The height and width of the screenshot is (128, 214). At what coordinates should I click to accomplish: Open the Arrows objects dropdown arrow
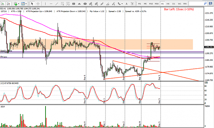pos(122,4)
